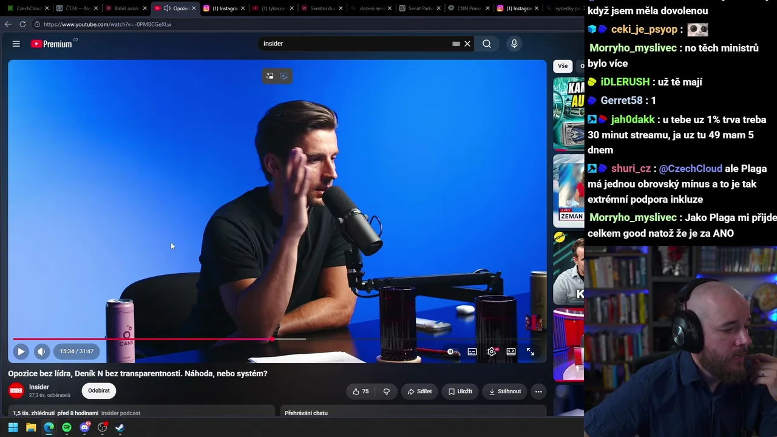The image size is (777, 437).
Task: Click username iDLERUSH in chat
Action: click(625, 82)
